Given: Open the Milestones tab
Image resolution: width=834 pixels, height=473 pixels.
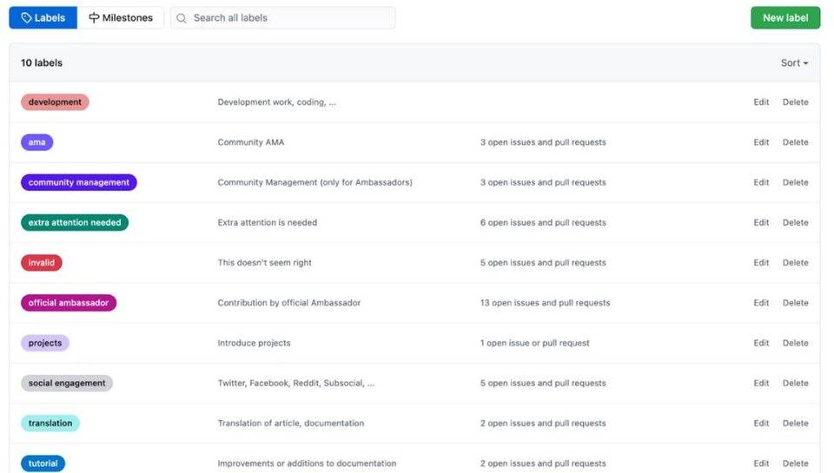Looking at the screenshot, I should pyautogui.click(x=121, y=18).
